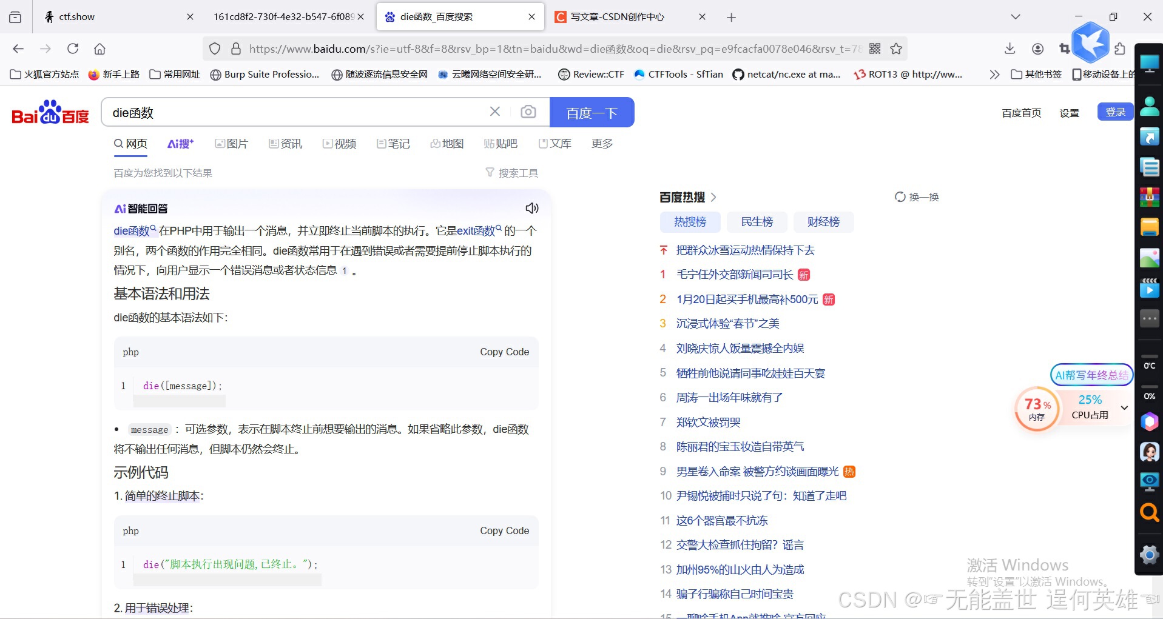The height and width of the screenshot is (619, 1163).
Task: Click the AI帮写年终总结 floating button
Action: click(1091, 375)
